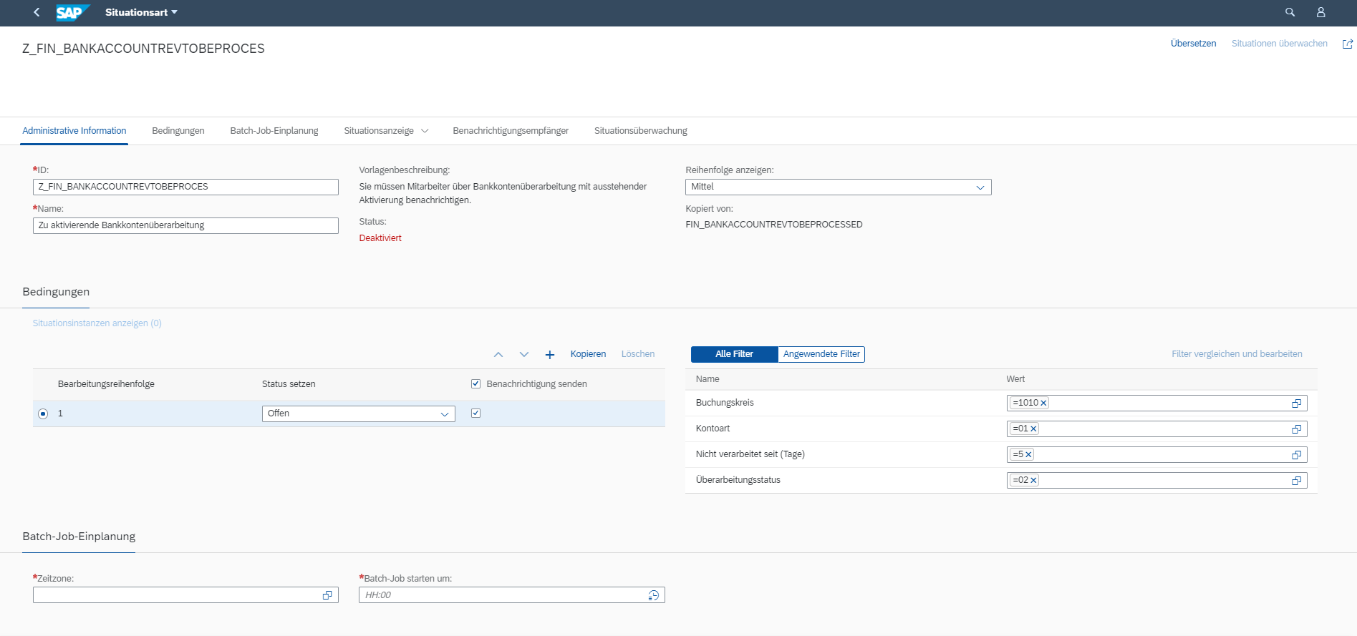Toggle the Benachrichtigung senden header checkbox
This screenshot has height=636, width=1357.
click(x=475, y=384)
